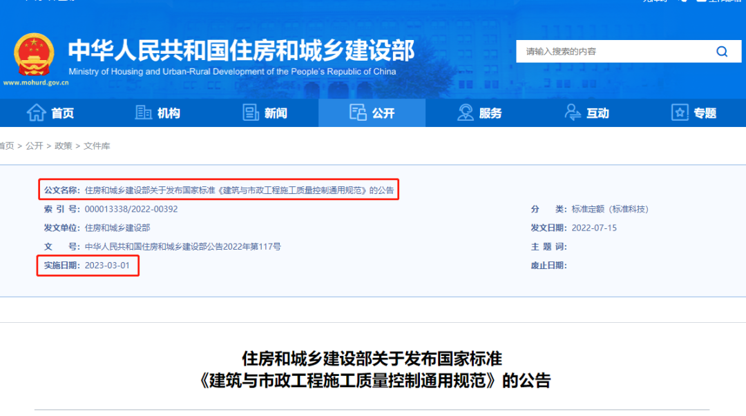Open the 公开 navigation tab

[x=372, y=112]
